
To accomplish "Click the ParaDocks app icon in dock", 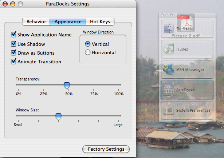I will pyautogui.click(x=169, y=90).
